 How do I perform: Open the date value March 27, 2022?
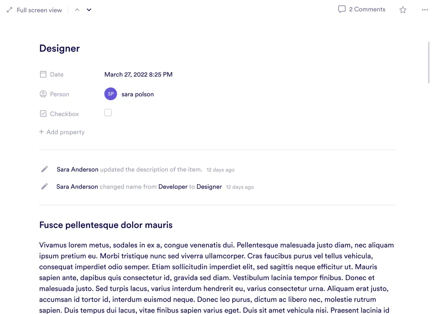[x=138, y=74]
